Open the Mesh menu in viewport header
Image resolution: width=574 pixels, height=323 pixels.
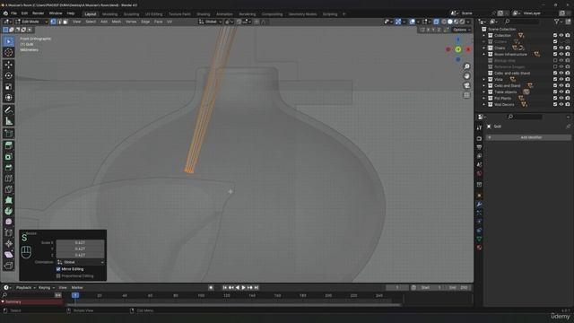[x=116, y=22]
